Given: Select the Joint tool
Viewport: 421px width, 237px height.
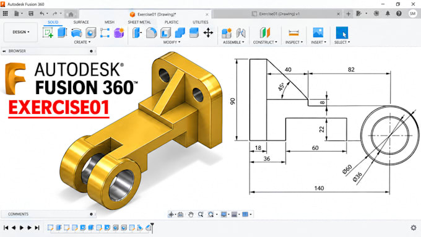Looking at the screenshot, I should point(241,33).
